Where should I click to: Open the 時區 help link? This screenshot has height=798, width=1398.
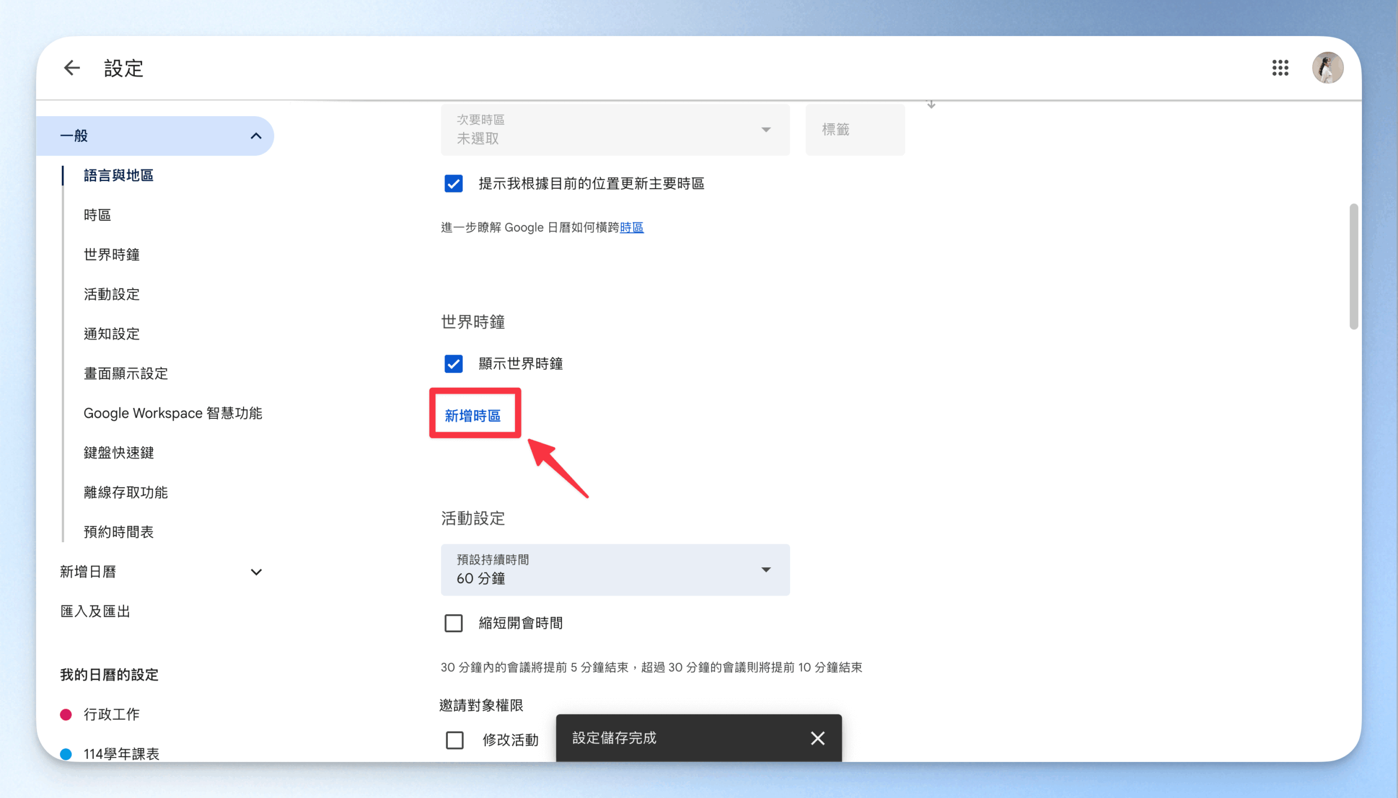(631, 227)
